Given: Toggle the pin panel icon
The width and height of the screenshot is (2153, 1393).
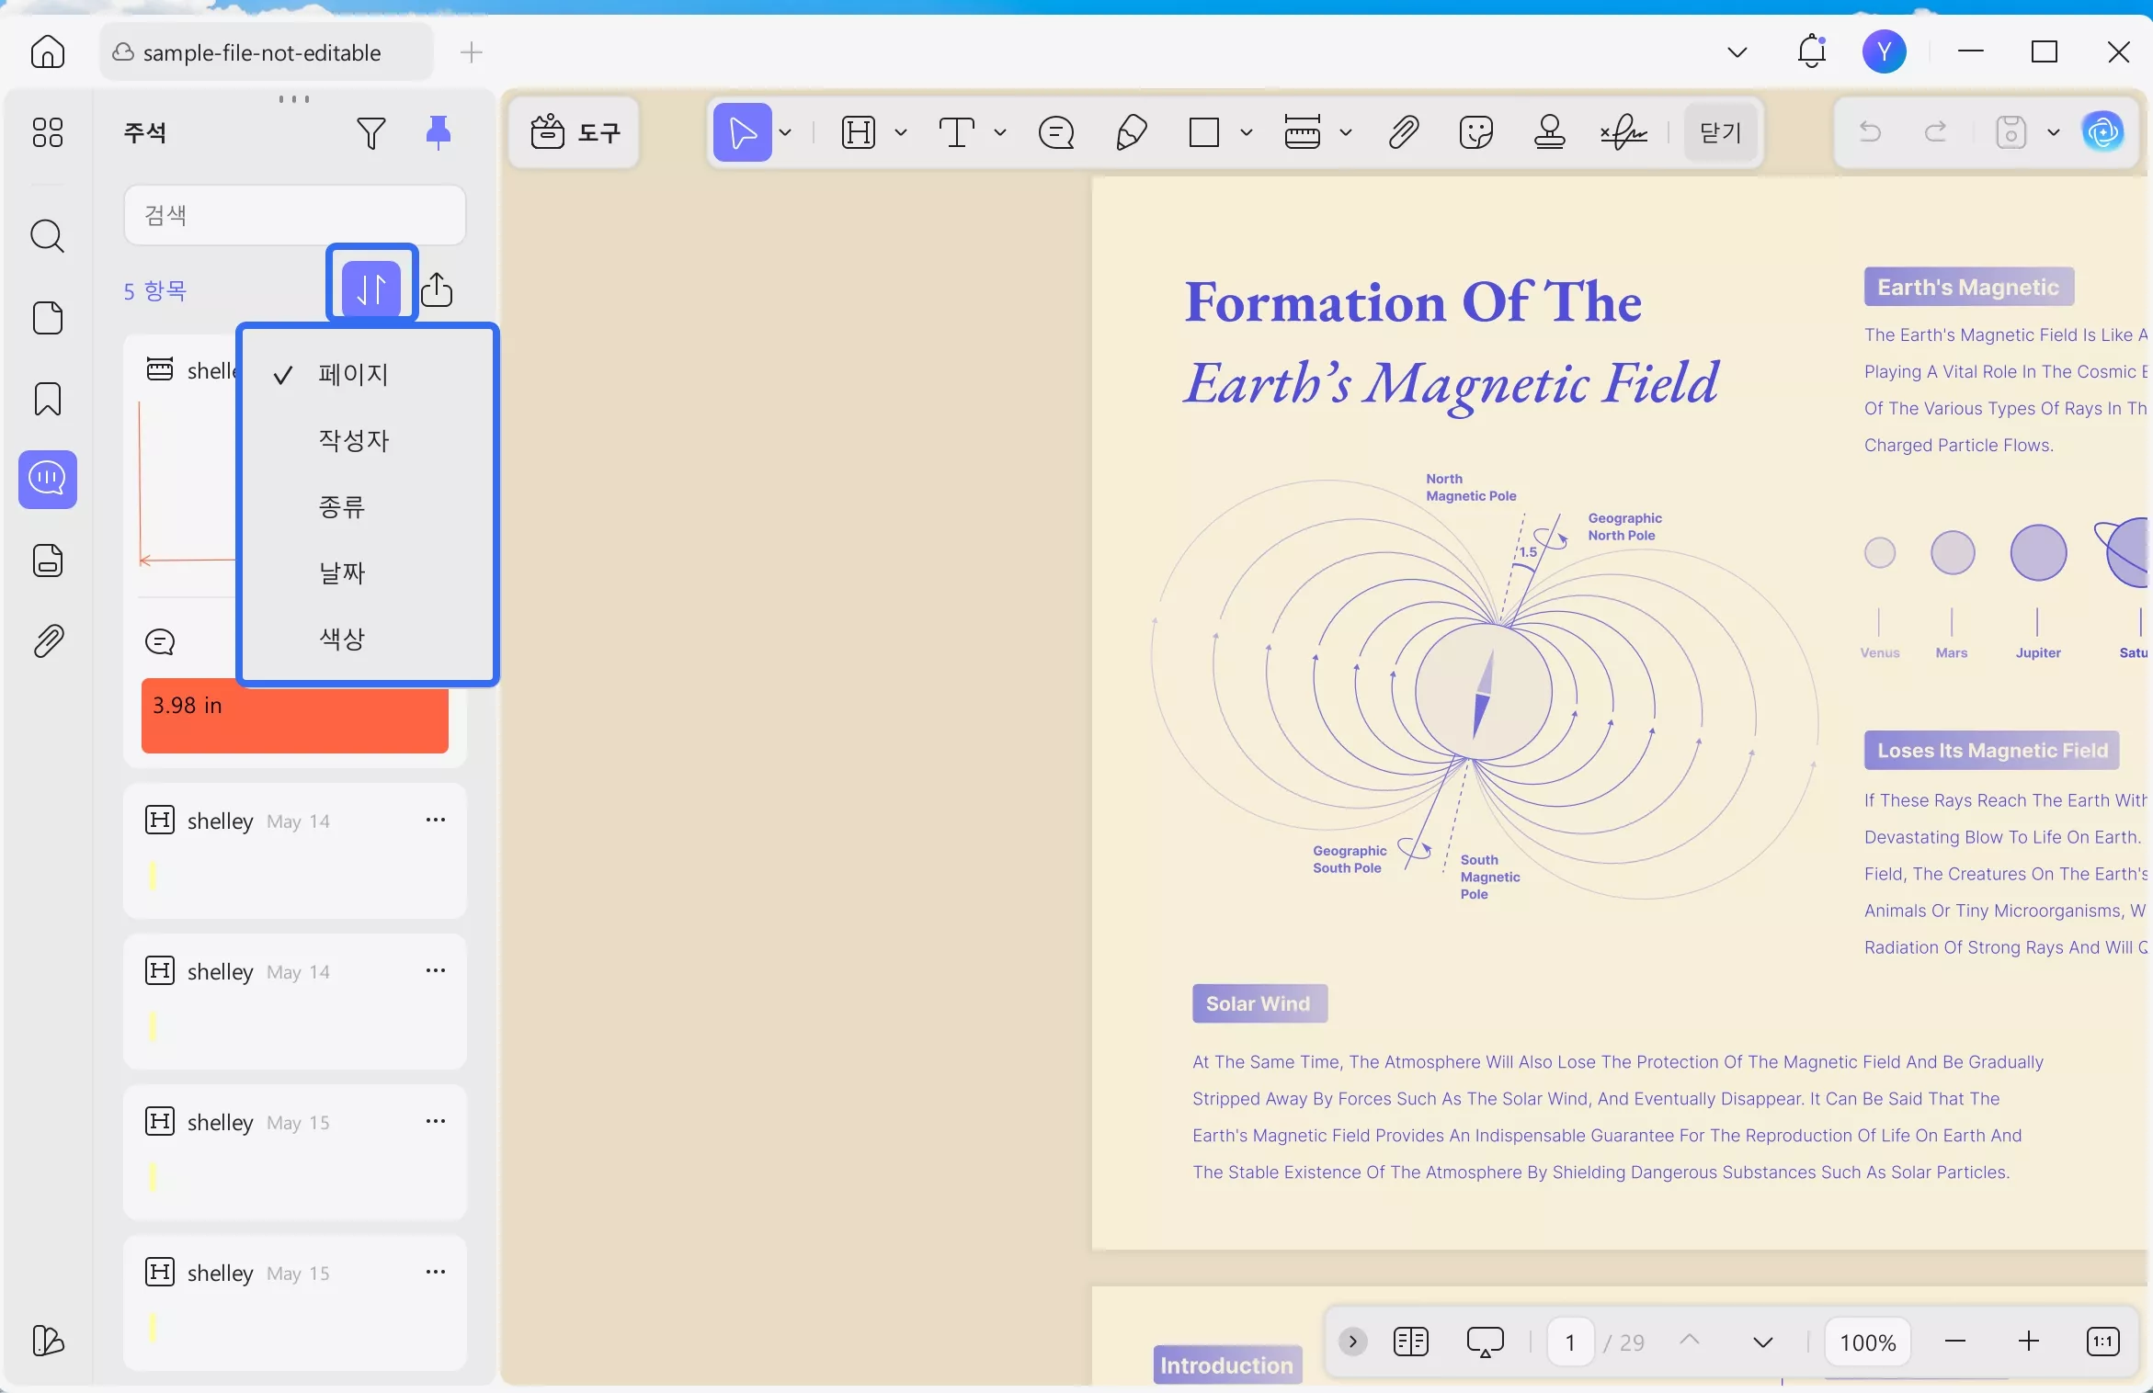Looking at the screenshot, I should click(x=439, y=133).
